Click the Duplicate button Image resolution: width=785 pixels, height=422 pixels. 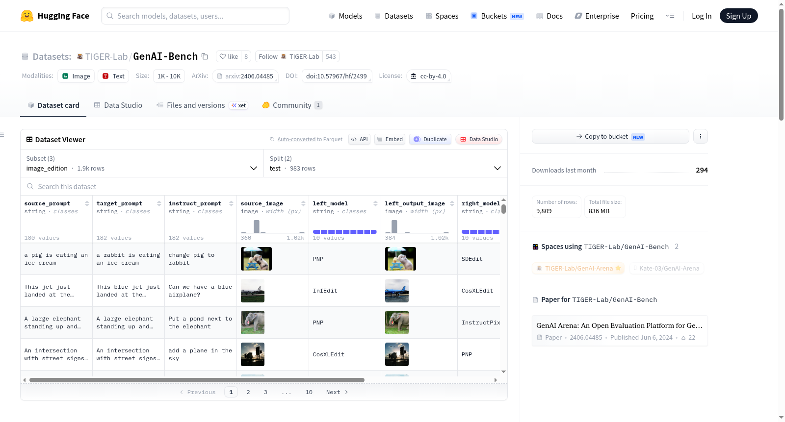[x=430, y=139]
